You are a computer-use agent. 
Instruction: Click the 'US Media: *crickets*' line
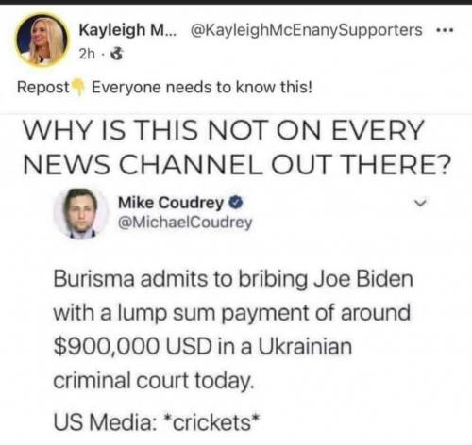[157, 421]
